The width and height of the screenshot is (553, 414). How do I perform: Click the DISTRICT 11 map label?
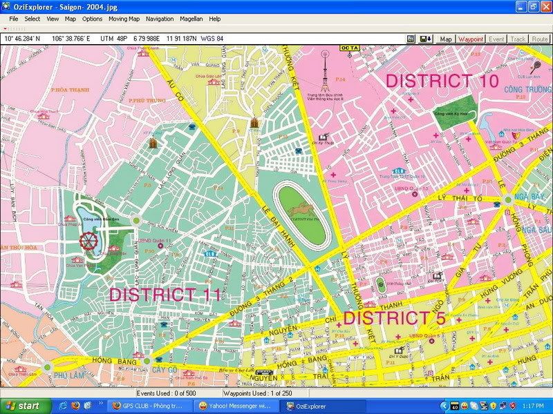click(165, 295)
